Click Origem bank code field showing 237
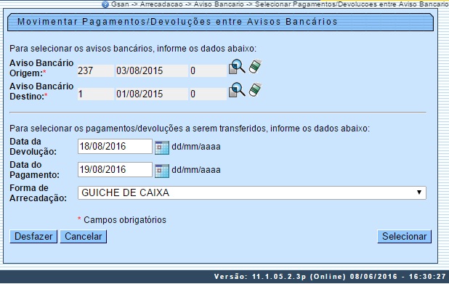The image size is (449, 284). pos(96,70)
